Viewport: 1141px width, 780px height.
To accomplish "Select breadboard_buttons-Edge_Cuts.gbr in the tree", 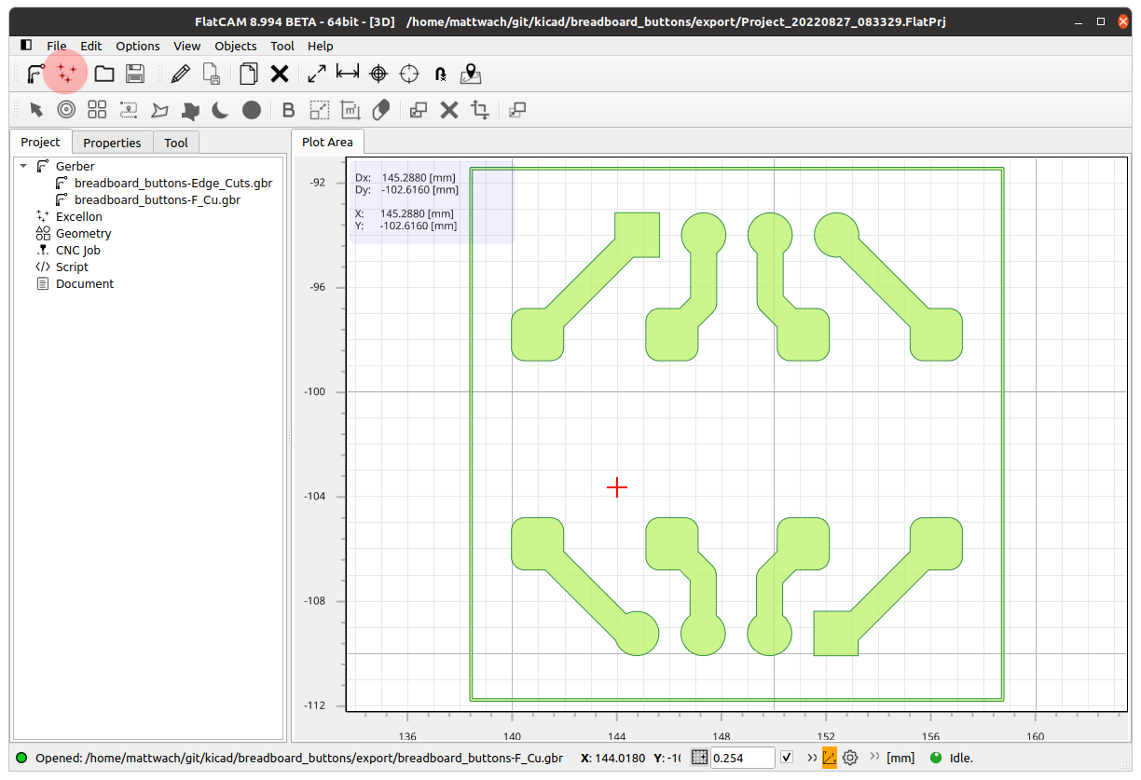I will (173, 183).
